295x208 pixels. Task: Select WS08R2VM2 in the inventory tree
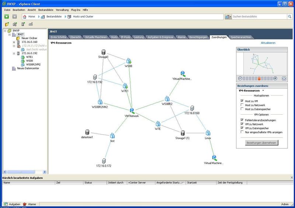[33, 65]
